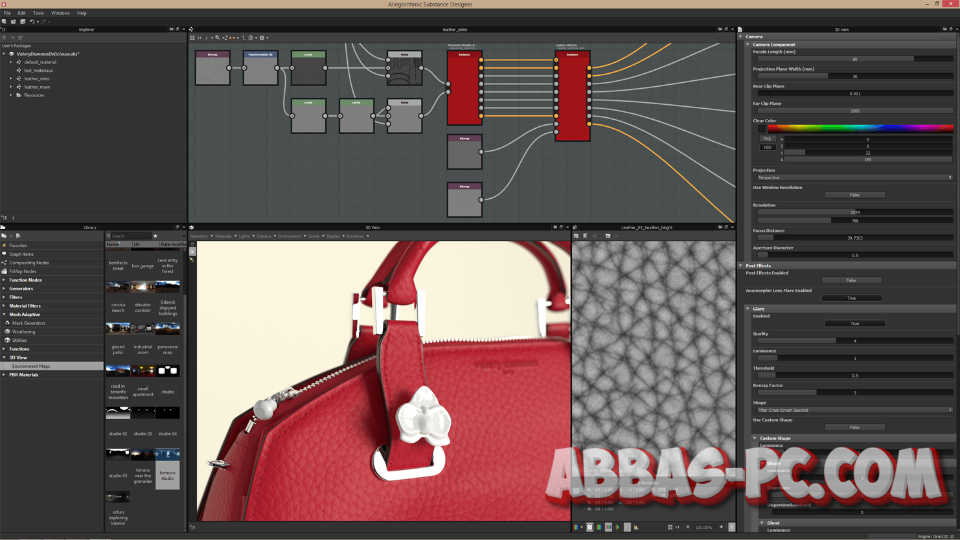The height and width of the screenshot is (540, 960).
Task: Click the timer icon in the graph toolbar
Action: click(251, 38)
